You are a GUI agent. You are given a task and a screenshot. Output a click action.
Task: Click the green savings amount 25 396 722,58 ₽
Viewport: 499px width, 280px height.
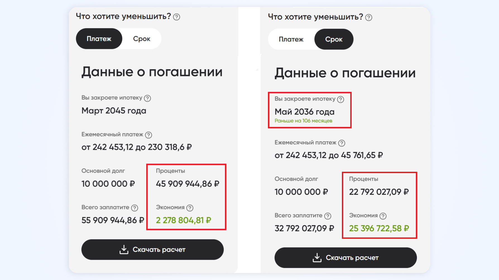(379, 228)
